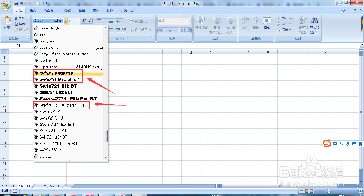Open the 删除 cells menu

click(x=256, y=25)
